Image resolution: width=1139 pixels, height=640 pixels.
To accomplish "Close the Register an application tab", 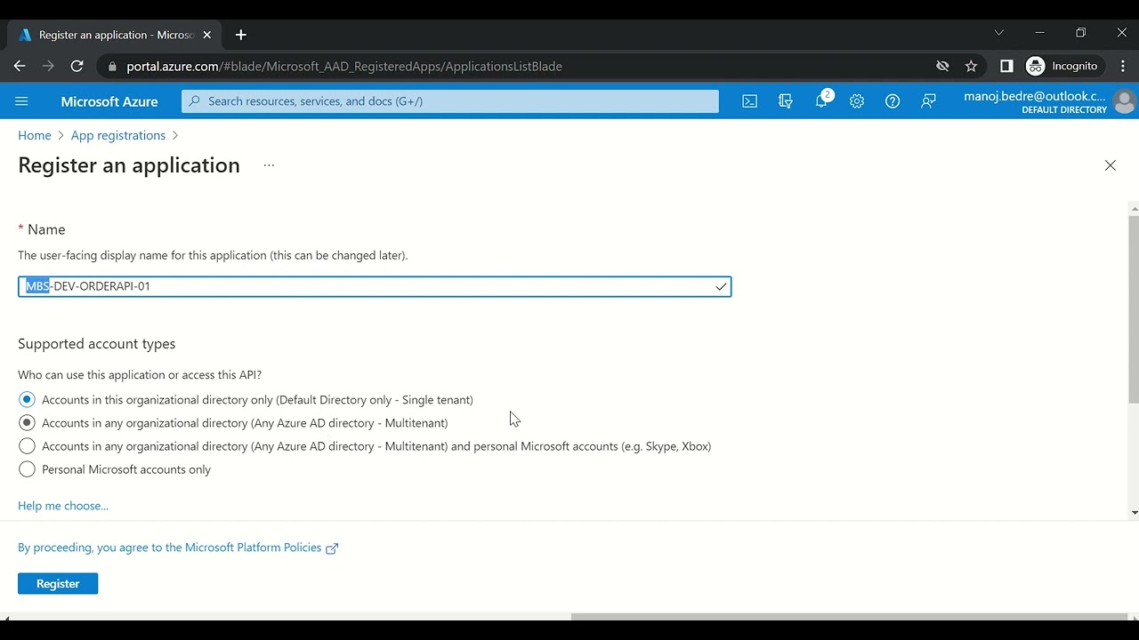I will 206,35.
